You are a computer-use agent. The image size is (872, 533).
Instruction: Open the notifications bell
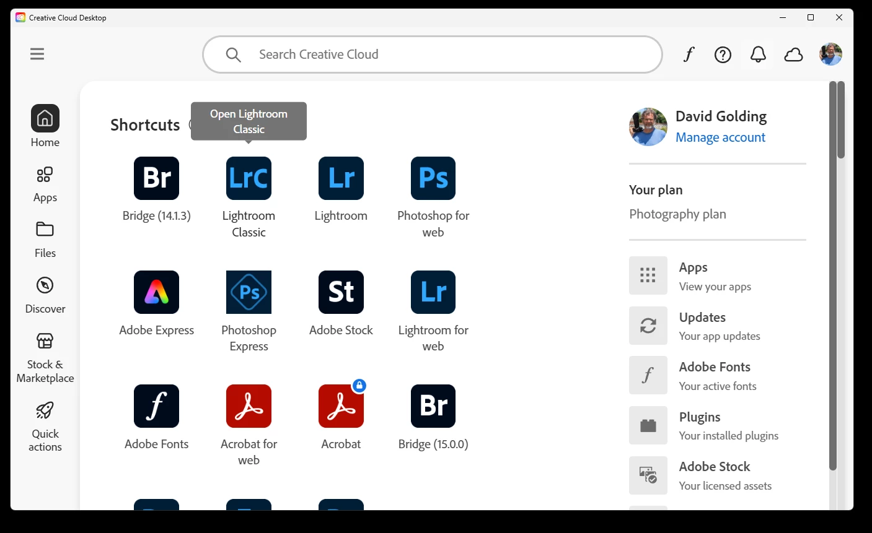[758, 54]
